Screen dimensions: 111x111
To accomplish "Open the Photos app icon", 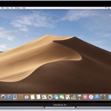I will [50, 97].
